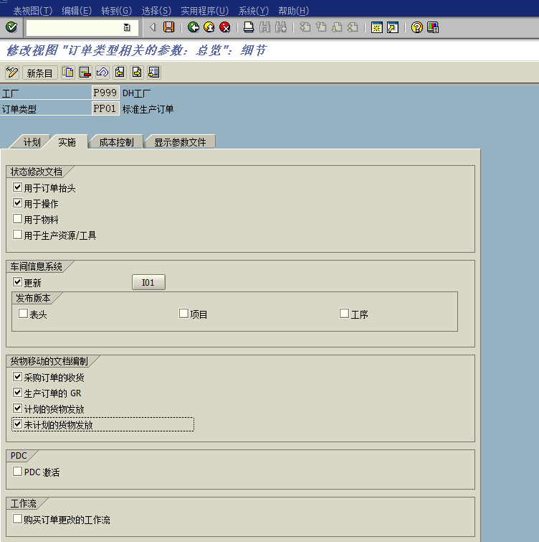The image size is (539, 542).
Task: Click the yellow Help question mark icon
Action: click(x=417, y=27)
